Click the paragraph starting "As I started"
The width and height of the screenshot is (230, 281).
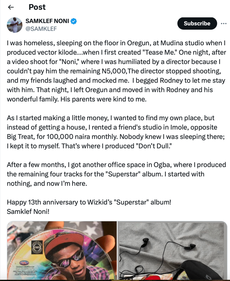click(115, 132)
